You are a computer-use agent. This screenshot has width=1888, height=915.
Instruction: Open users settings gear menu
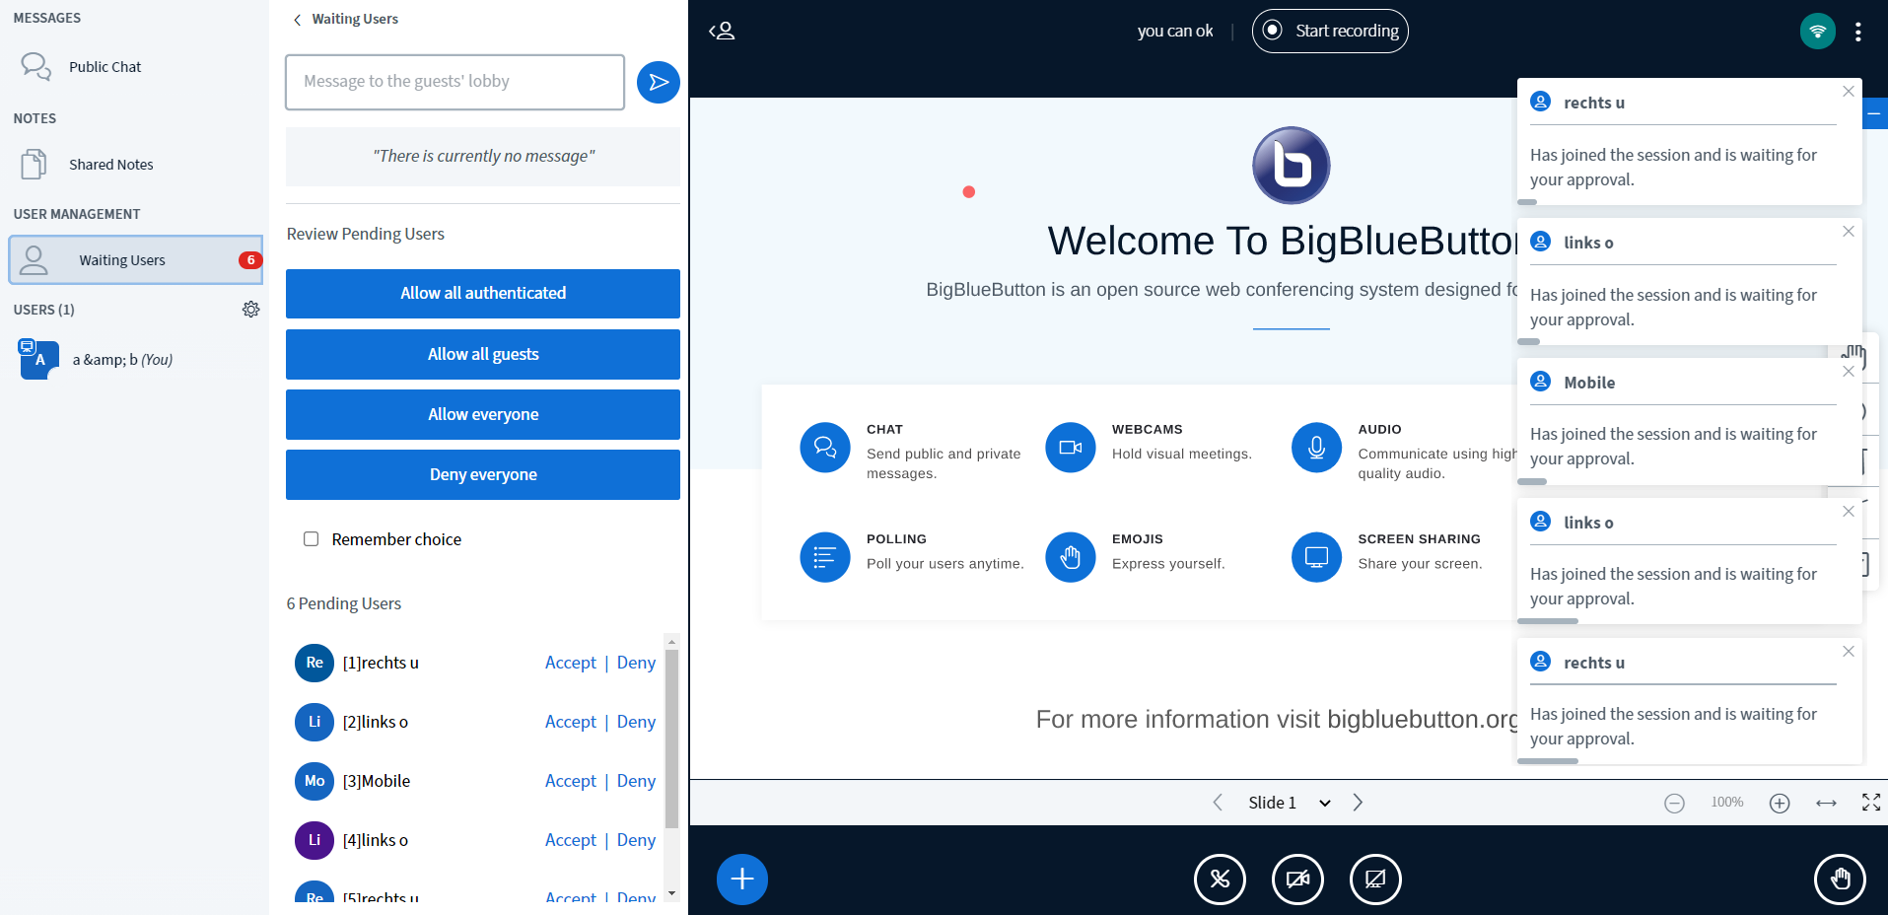251,310
